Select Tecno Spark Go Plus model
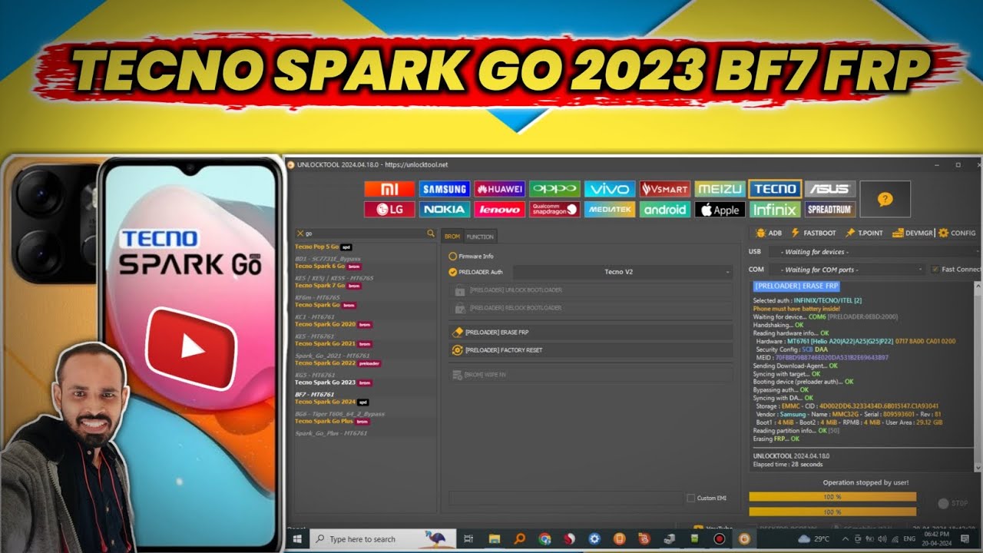The width and height of the screenshot is (983, 553). pos(323,421)
